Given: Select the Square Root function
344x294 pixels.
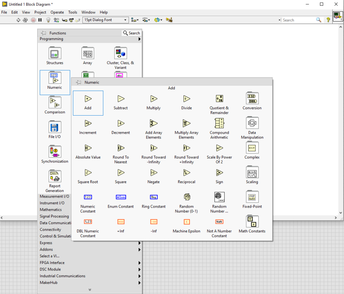Looking at the screenshot, I should tap(88, 177).
